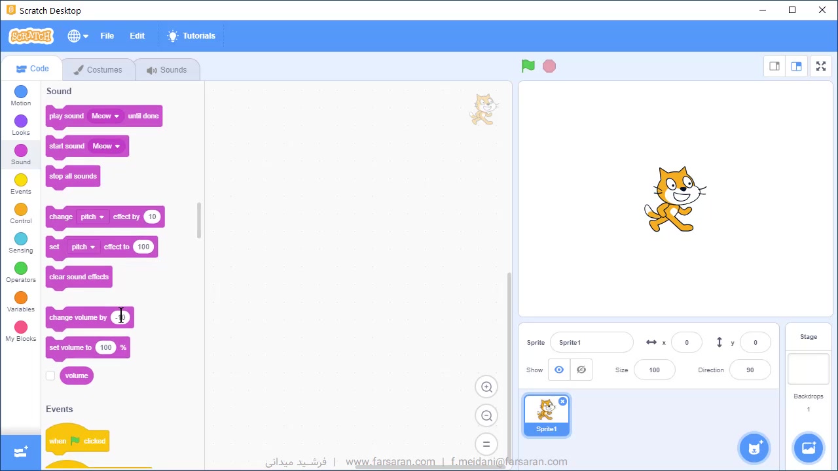Show the sprite with the eye button
Image resolution: width=838 pixels, height=471 pixels.
559,370
